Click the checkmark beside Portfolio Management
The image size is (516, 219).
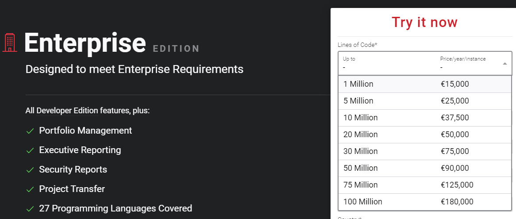pyautogui.click(x=30, y=131)
